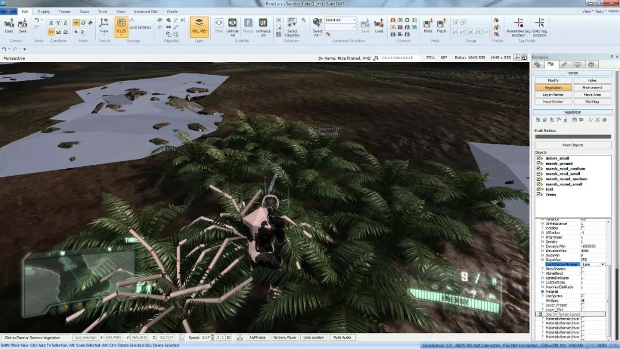
Task: Constrain movement to the X axis
Action: tap(51, 23)
